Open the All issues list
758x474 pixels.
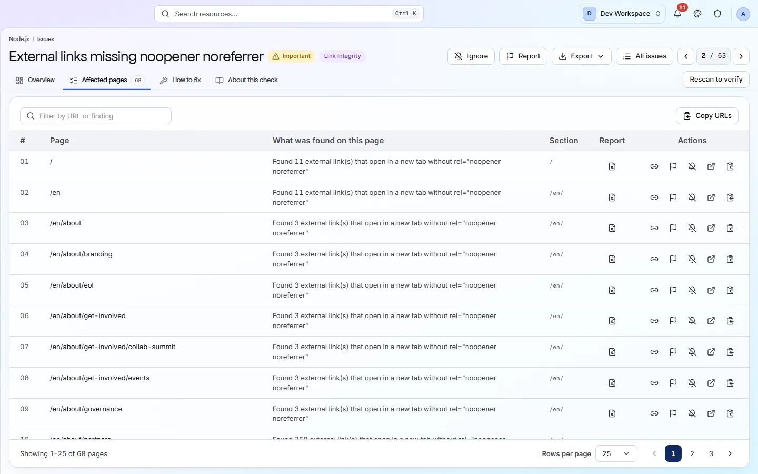coord(644,56)
